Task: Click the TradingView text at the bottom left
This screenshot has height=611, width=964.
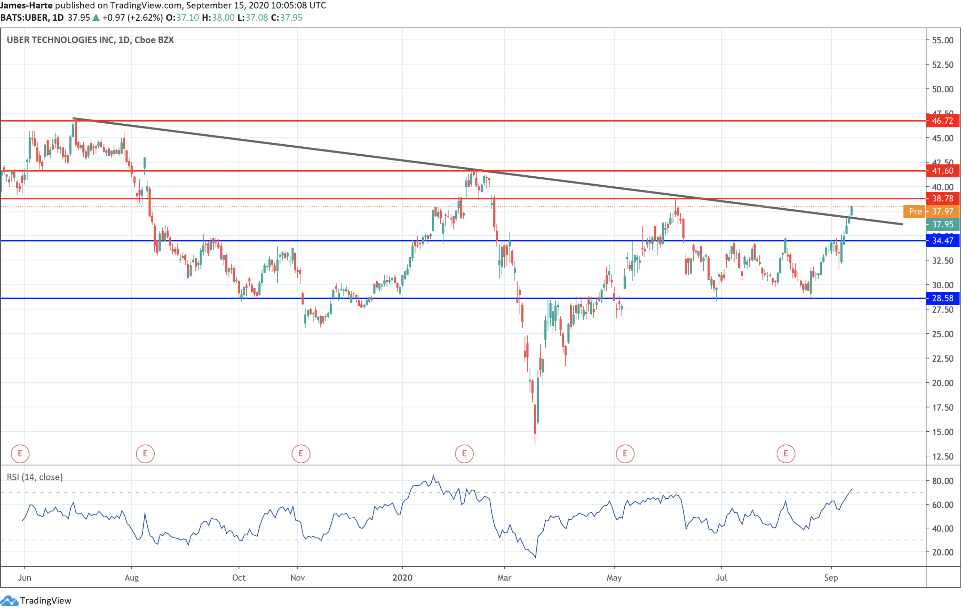Action: (45, 601)
